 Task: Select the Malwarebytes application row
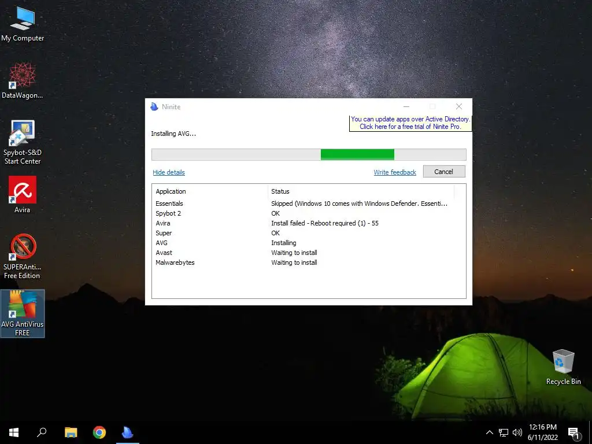point(309,262)
